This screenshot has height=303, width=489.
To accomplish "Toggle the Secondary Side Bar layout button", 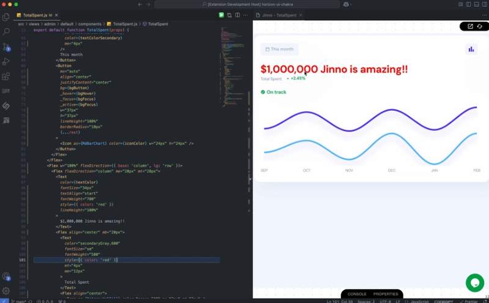I will coord(485,4).
